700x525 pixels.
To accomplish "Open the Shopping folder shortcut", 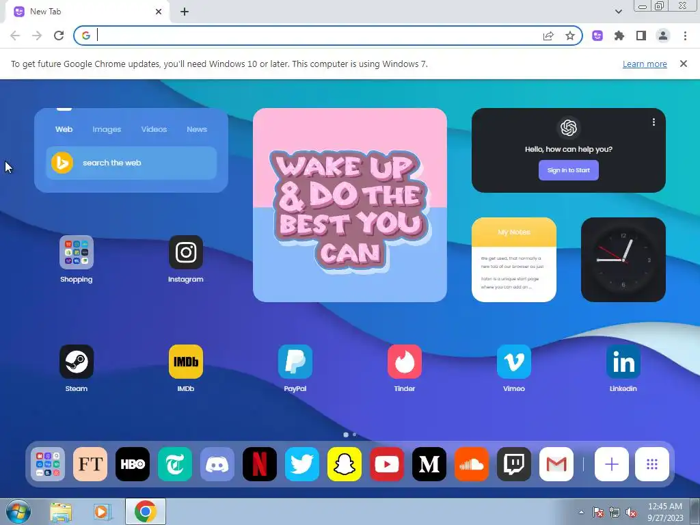I will pos(77,253).
